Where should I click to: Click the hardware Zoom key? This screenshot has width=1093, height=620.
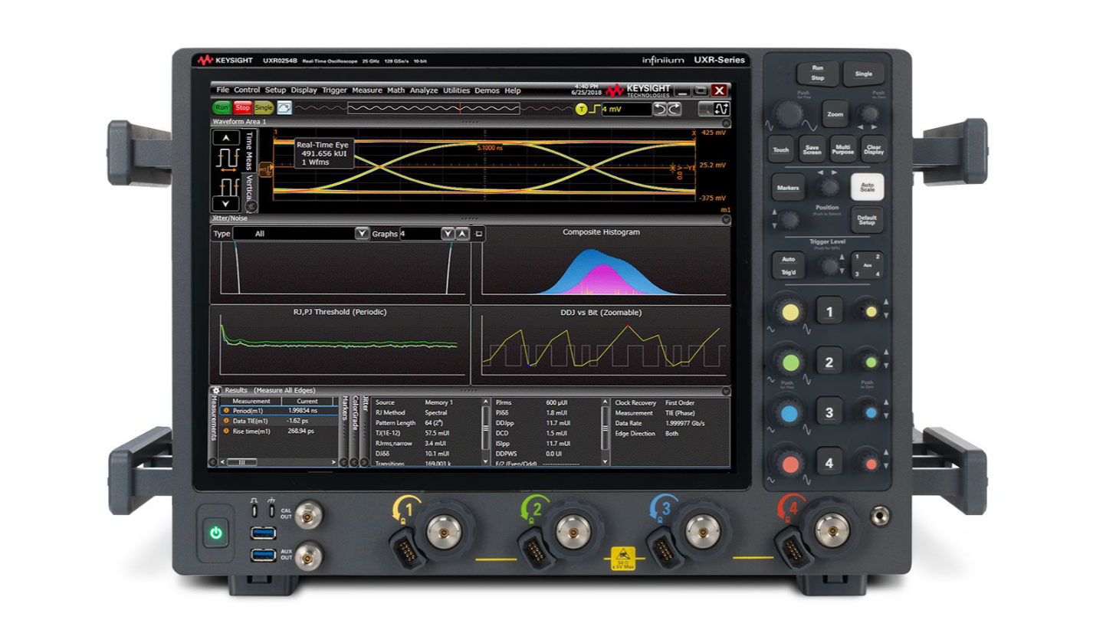click(835, 114)
